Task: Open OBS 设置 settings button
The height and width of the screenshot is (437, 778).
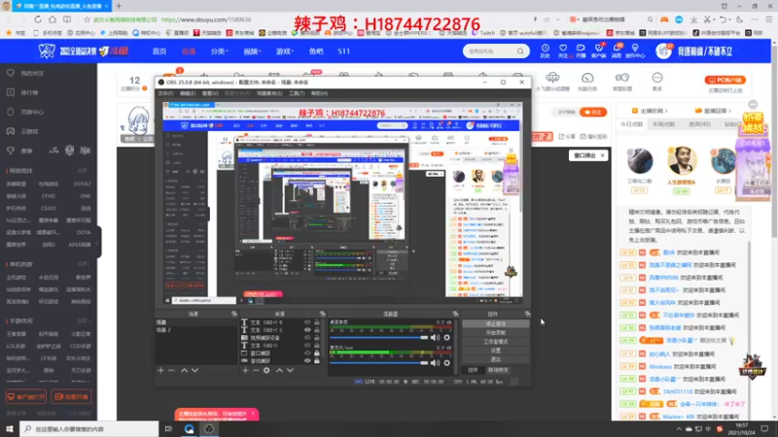Action: [x=496, y=351]
